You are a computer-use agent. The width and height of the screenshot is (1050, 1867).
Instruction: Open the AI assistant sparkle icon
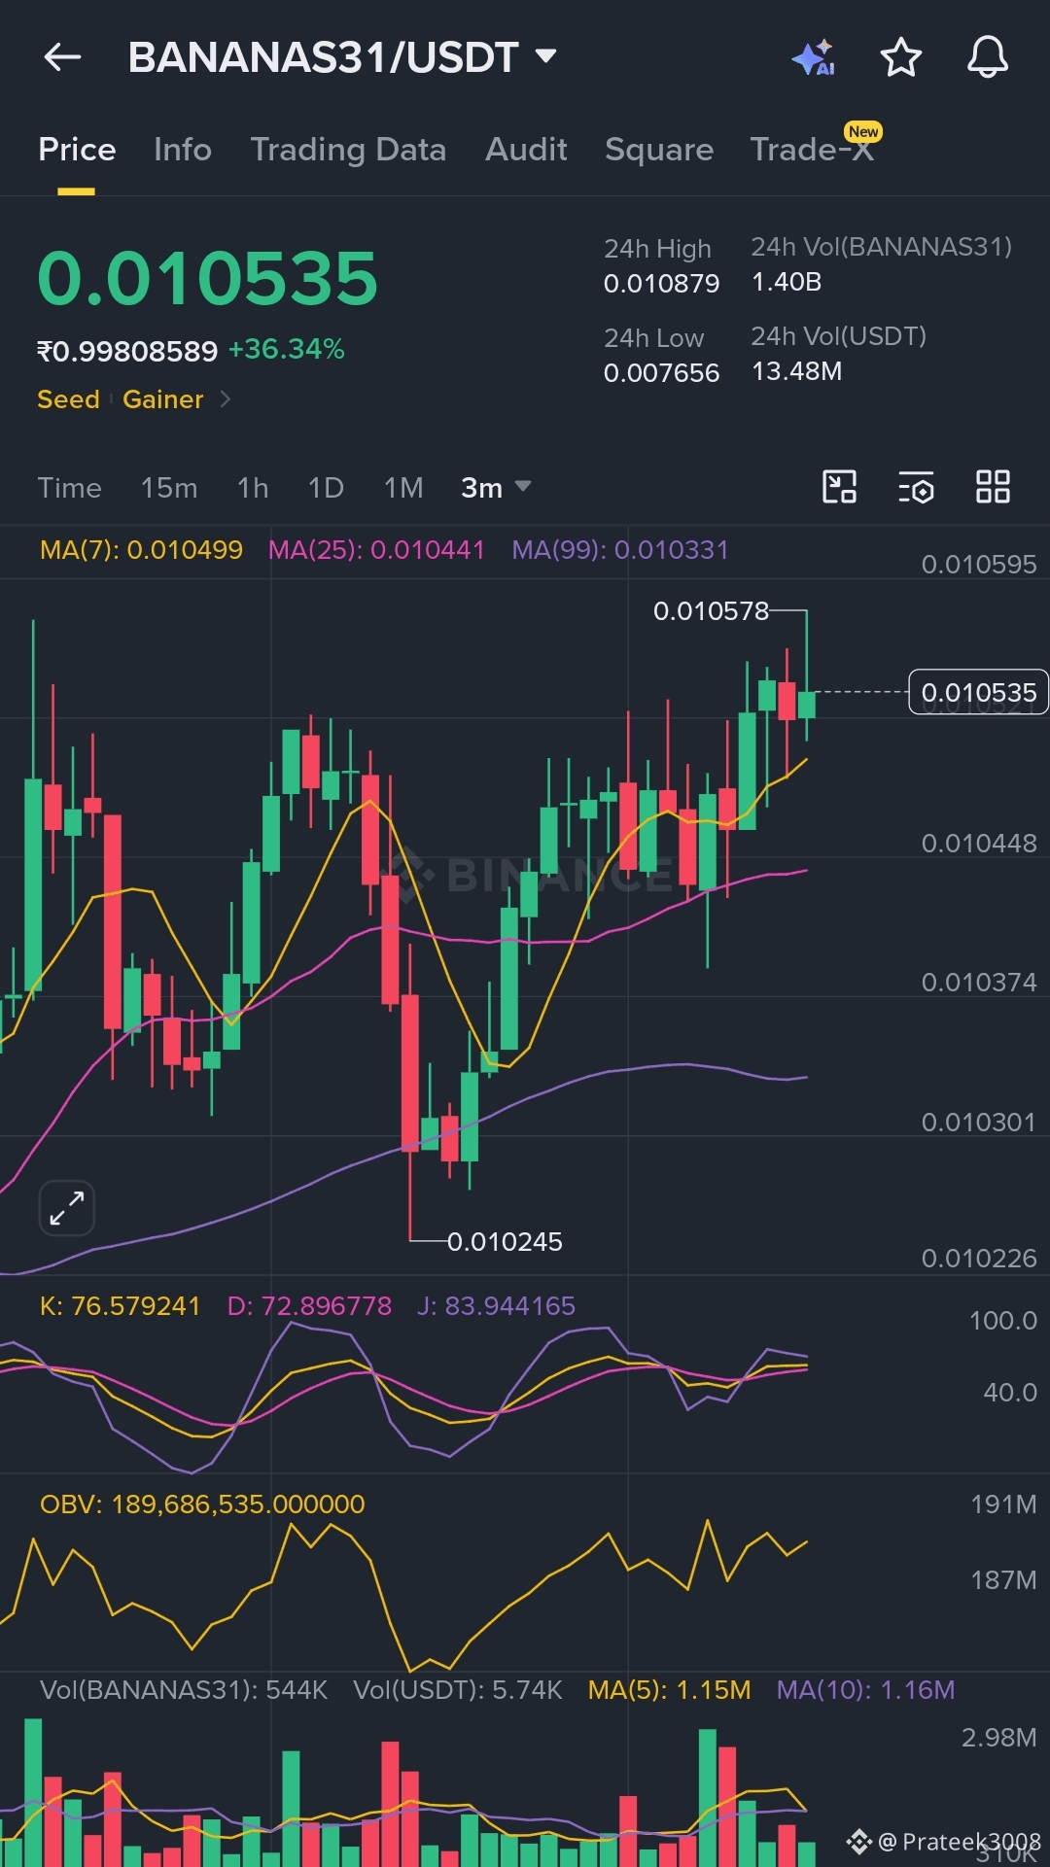coord(814,57)
